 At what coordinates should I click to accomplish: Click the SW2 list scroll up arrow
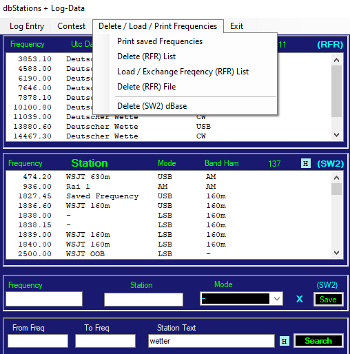coord(337,178)
